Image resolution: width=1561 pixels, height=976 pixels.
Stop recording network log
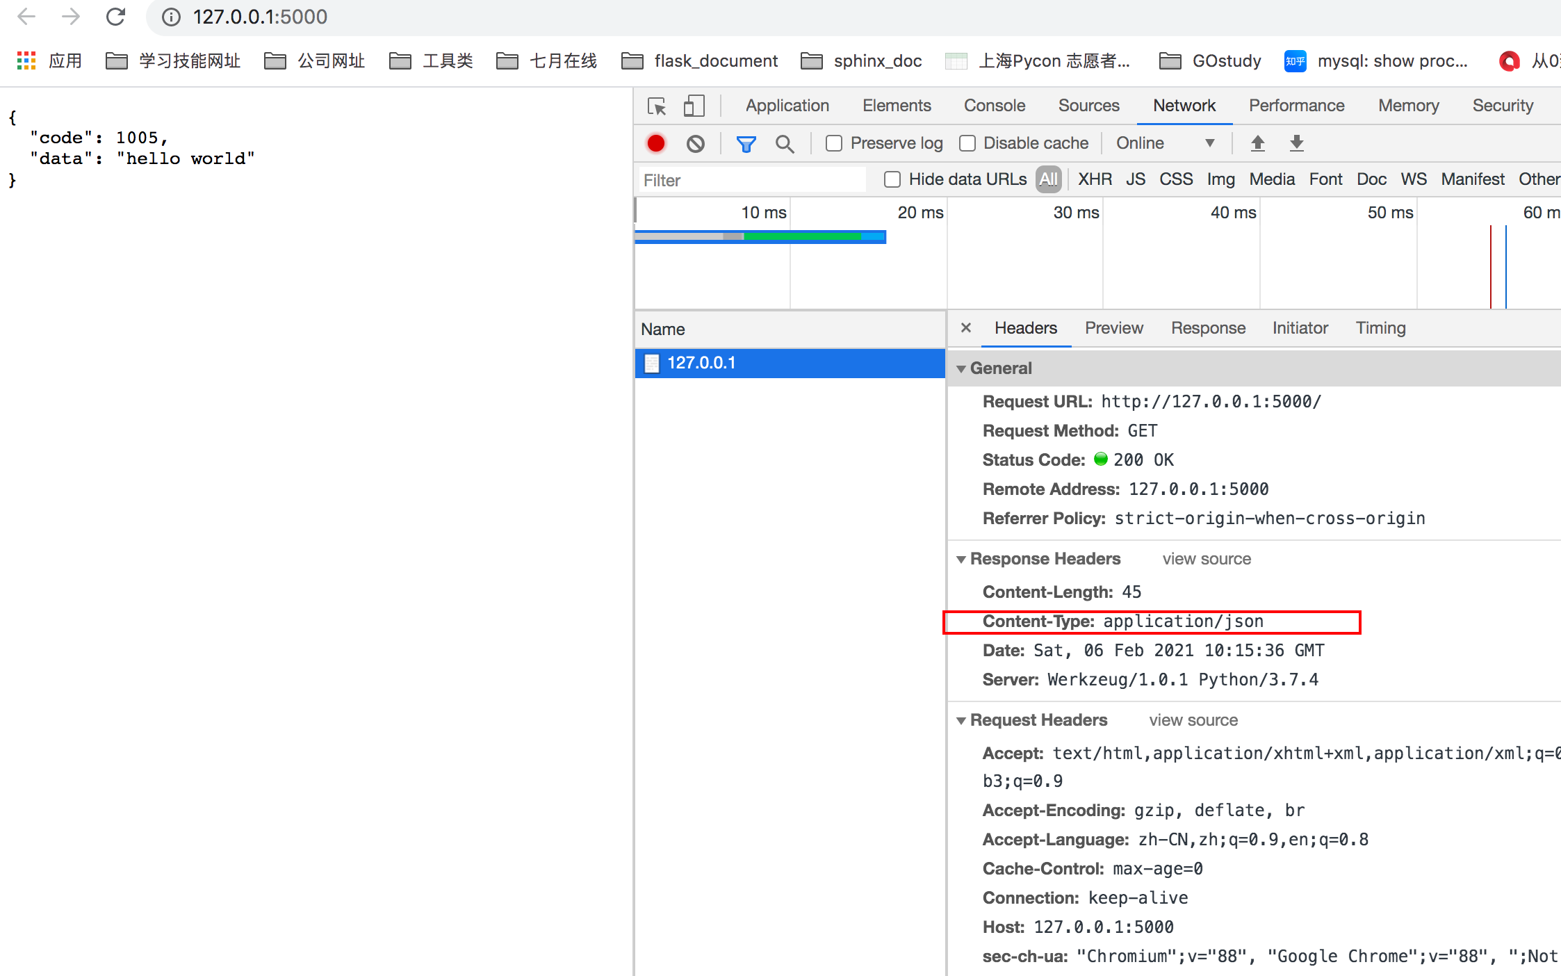[x=655, y=143]
